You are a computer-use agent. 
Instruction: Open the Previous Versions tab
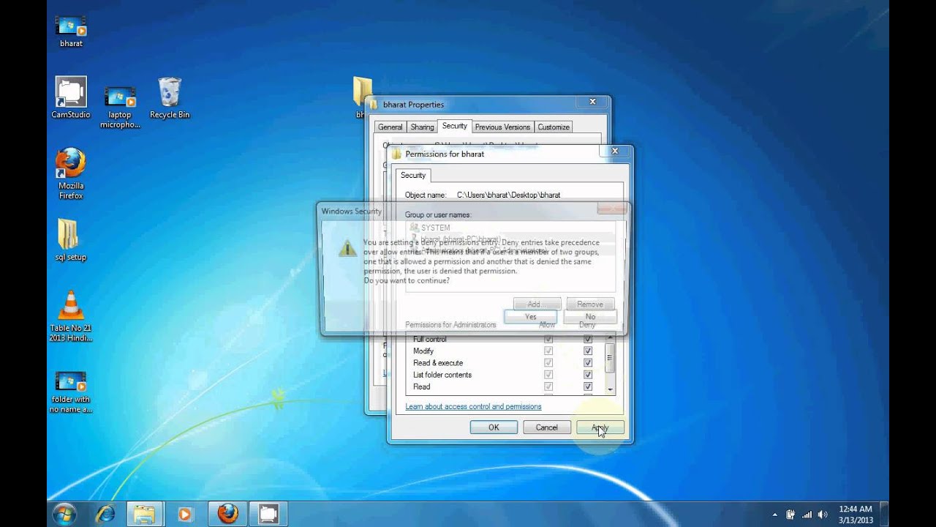pos(502,127)
